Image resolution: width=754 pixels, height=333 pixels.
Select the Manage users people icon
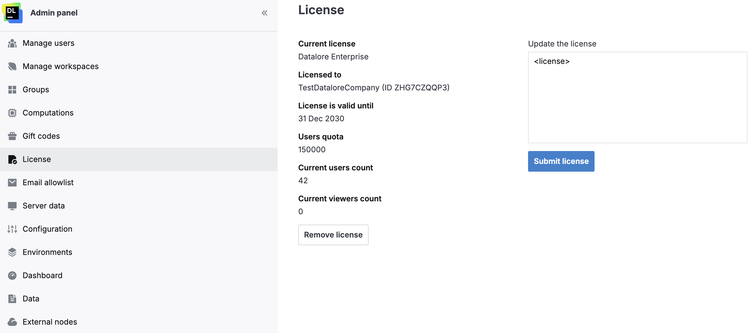coord(12,43)
